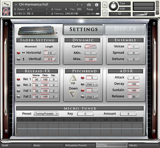
Task: Click the volume slider
Action: click(x=144, y=14)
